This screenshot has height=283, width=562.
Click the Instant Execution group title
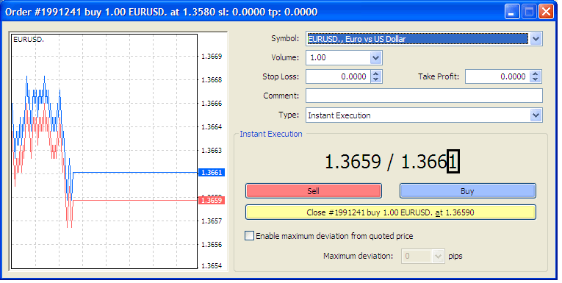pos(271,134)
